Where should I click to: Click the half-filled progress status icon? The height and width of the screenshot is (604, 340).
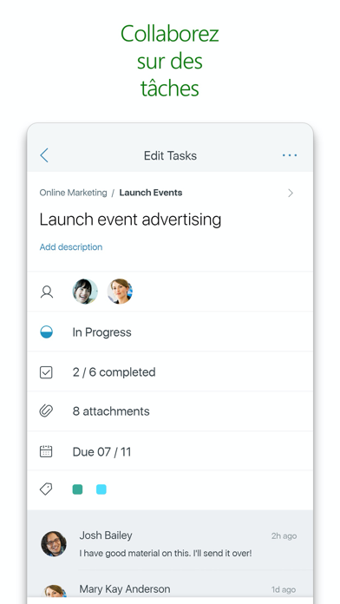pos(47,332)
